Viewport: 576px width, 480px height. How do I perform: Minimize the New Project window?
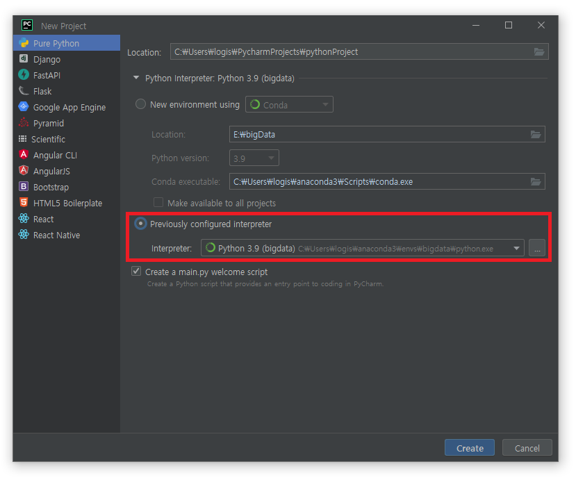click(476, 25)
